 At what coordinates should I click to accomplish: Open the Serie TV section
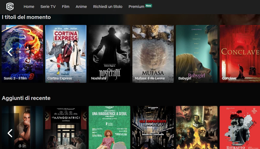(48, 6)
